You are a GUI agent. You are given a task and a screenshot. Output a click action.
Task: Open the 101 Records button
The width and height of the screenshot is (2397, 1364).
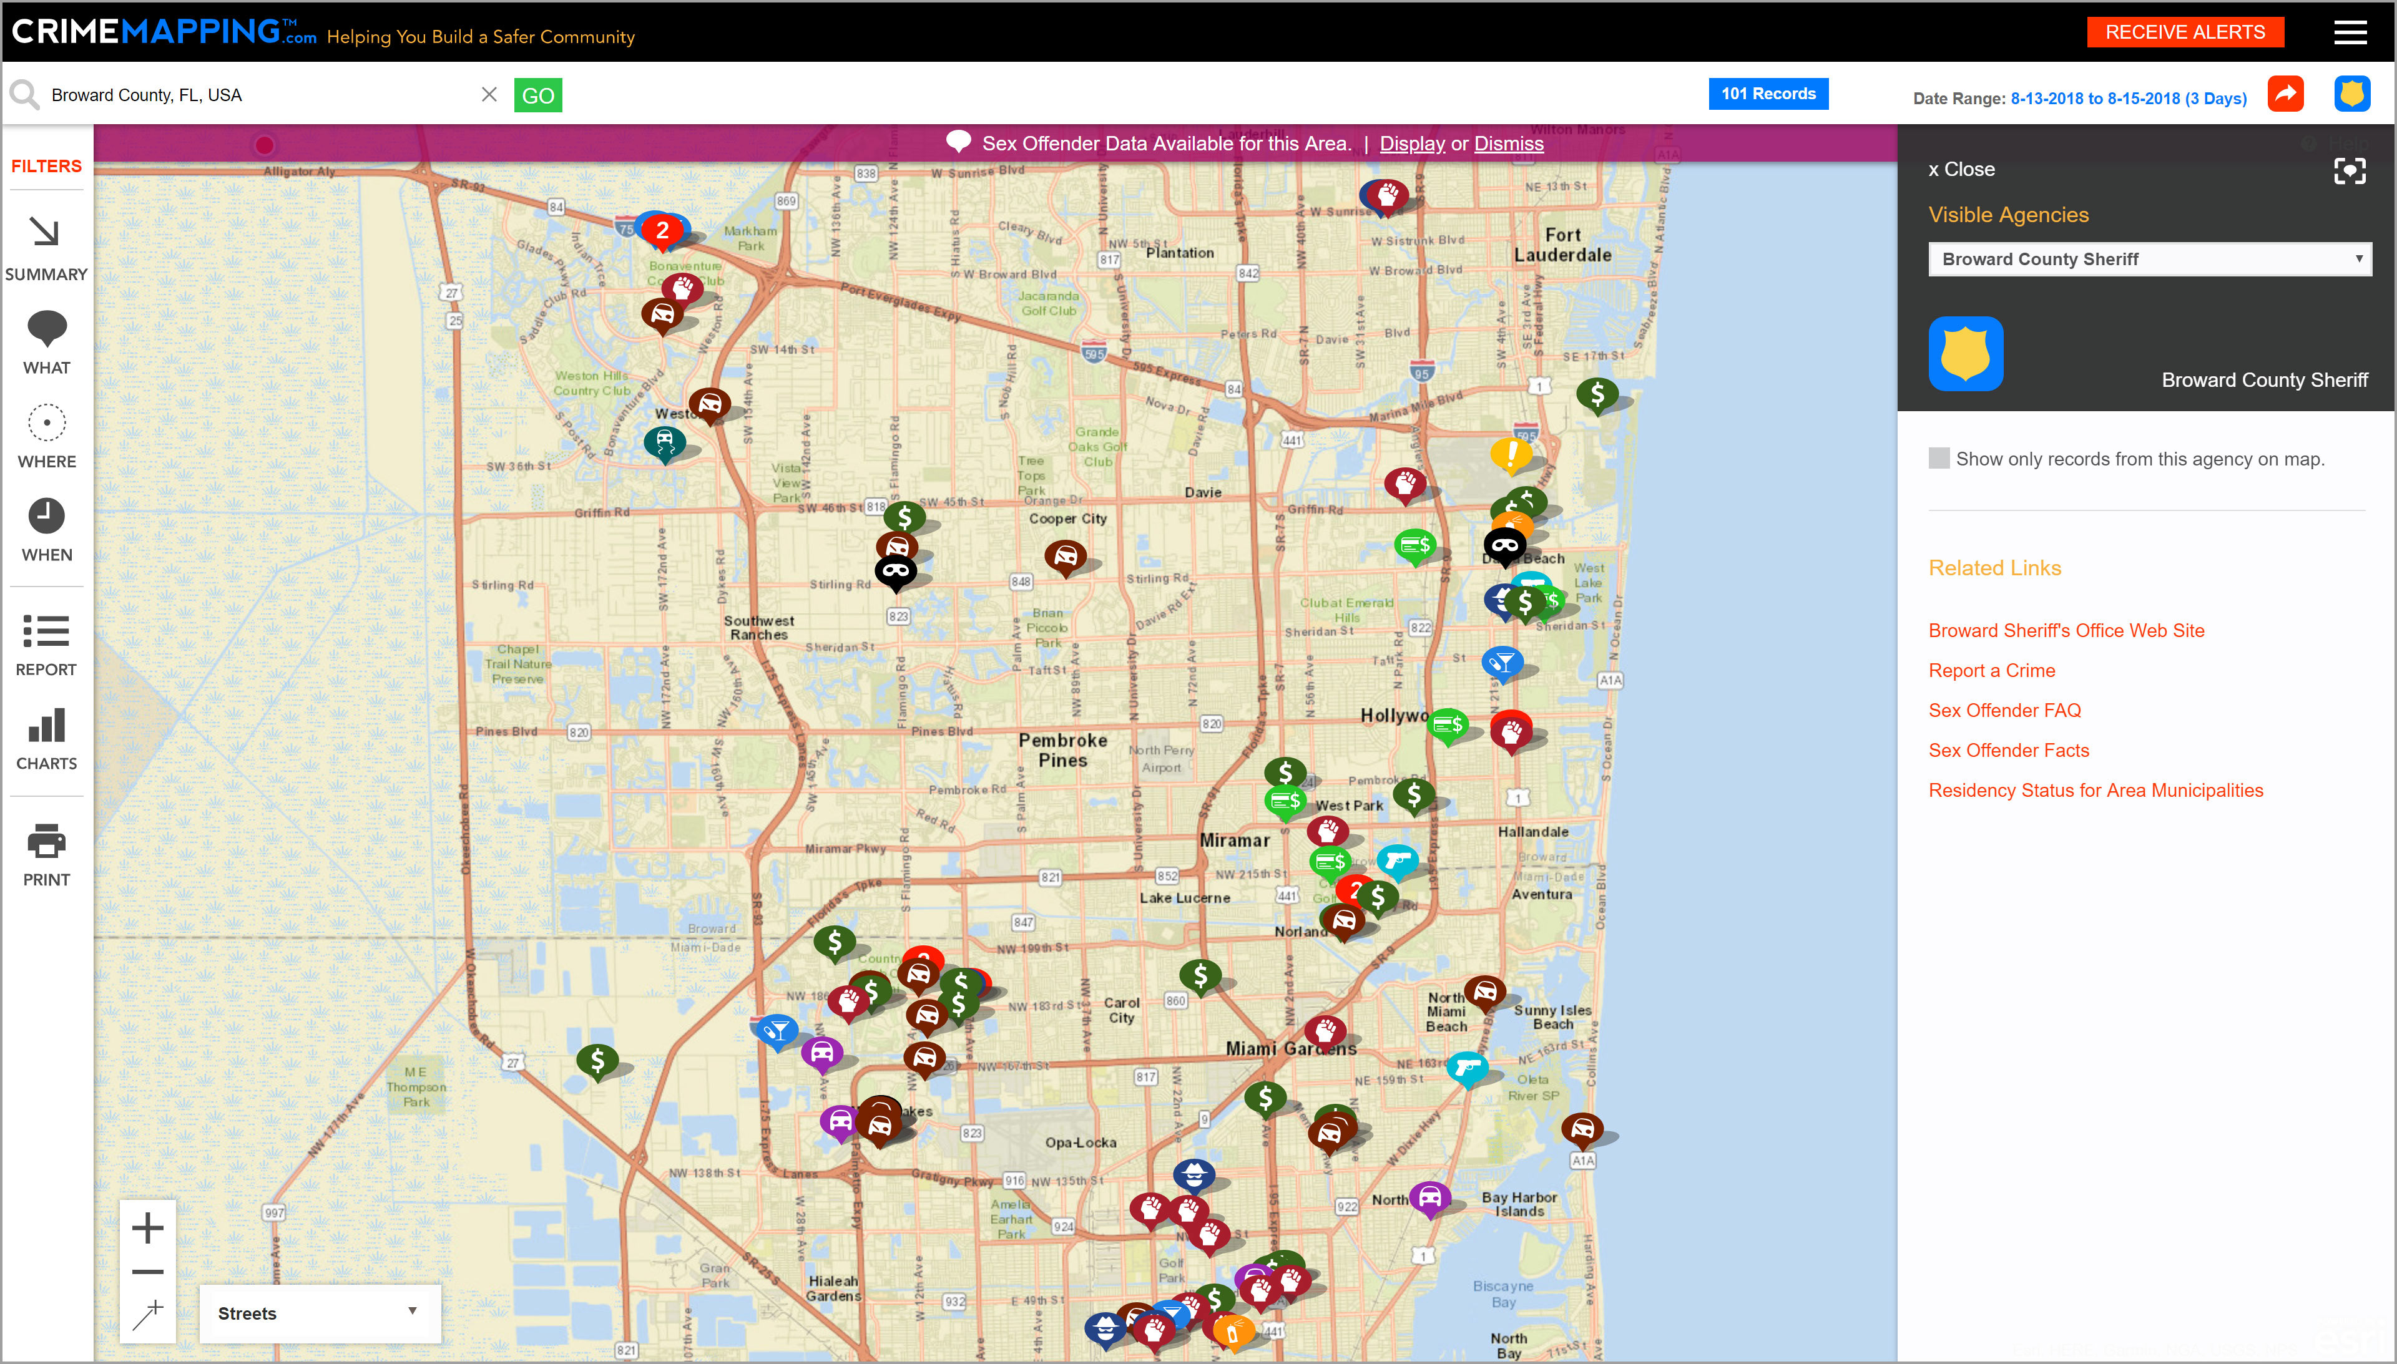(x=1767, y=94)
